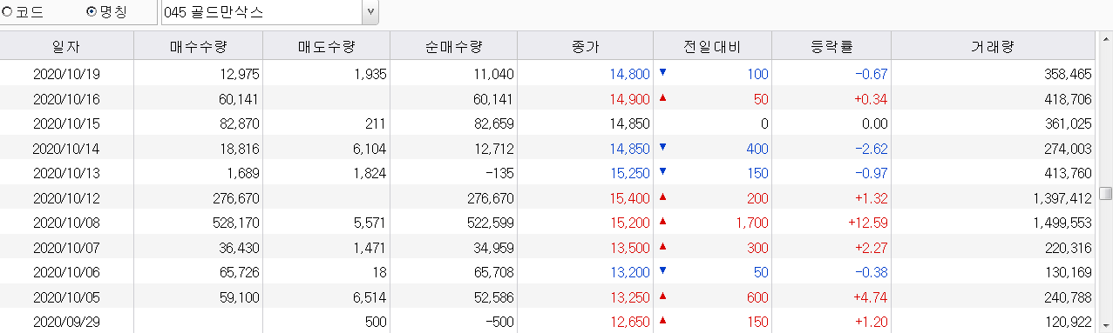Open the 045 골드만삭스 dropdown arrow
The width and height of the screenshot is (1113, 333).
pyautogui.click(x=370, y=12)
